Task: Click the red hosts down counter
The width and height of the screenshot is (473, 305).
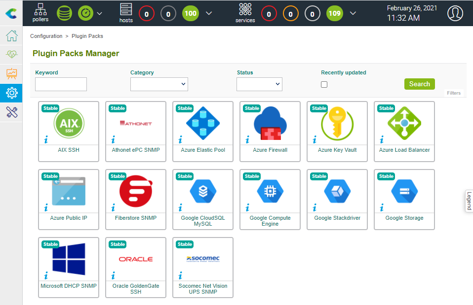Action: (147, 13)
